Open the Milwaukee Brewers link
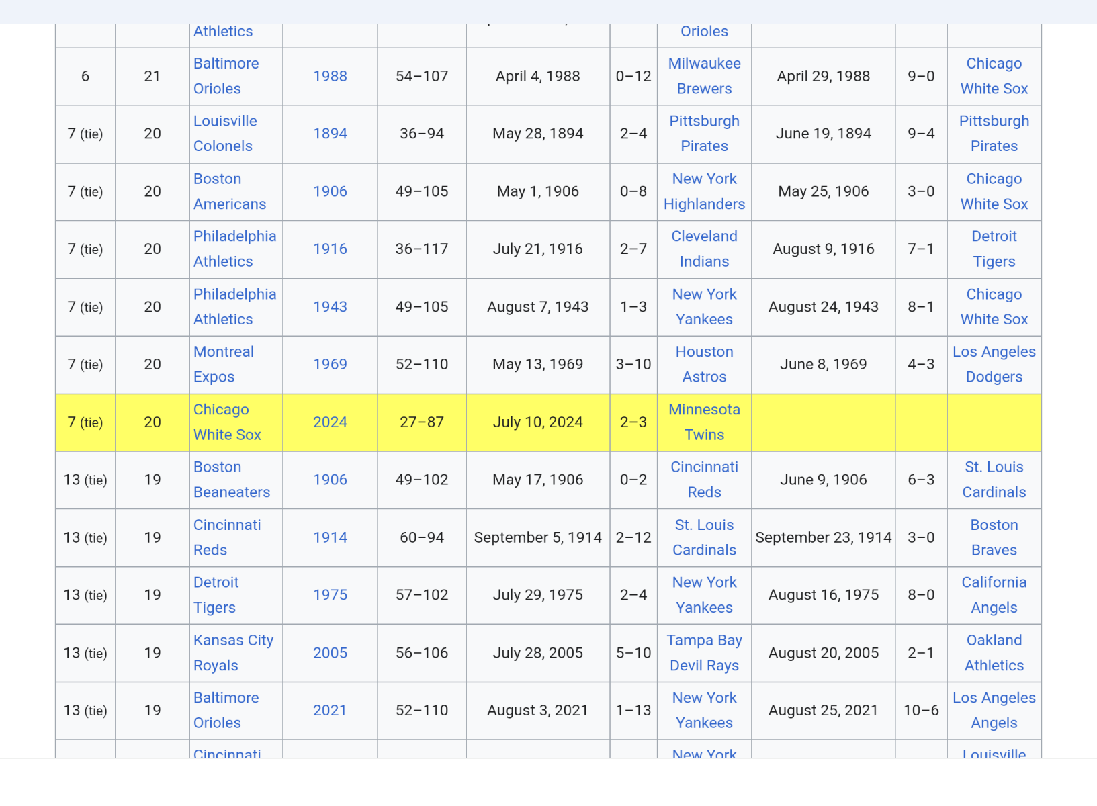1097x806 pixels. pos(704,76)
